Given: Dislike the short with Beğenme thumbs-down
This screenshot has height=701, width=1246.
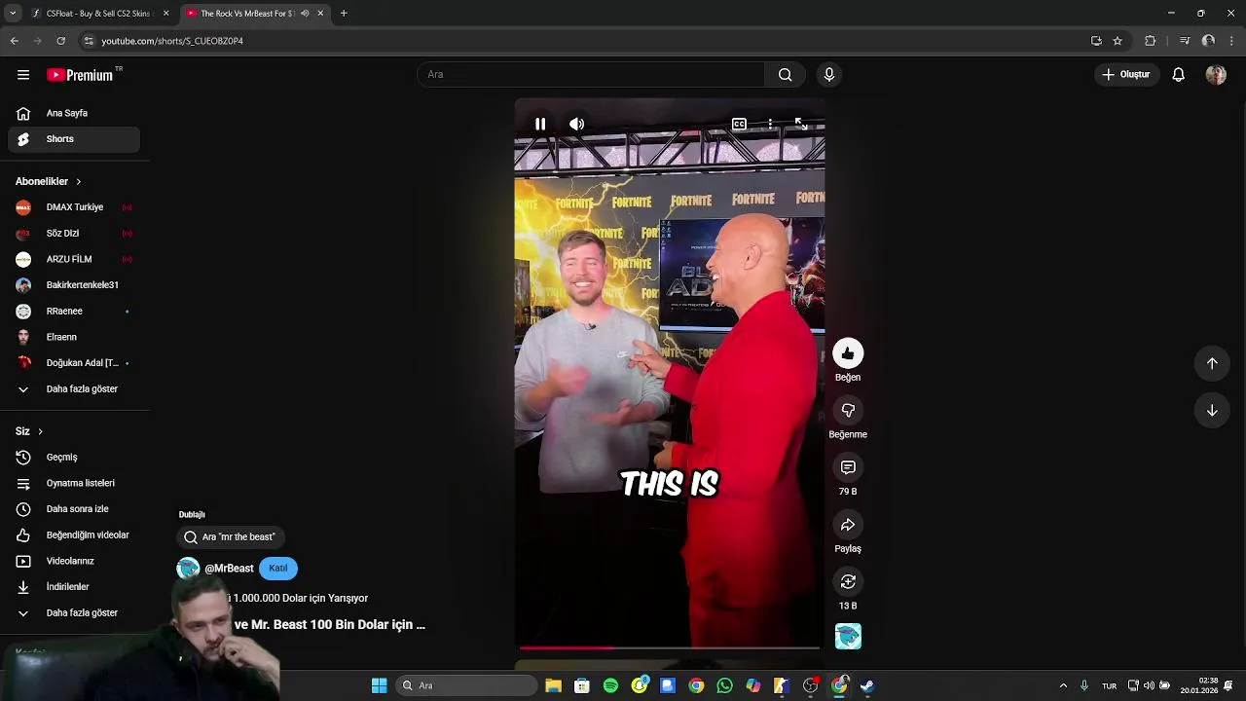Looking at the screenshot, I should pos(848,411).
